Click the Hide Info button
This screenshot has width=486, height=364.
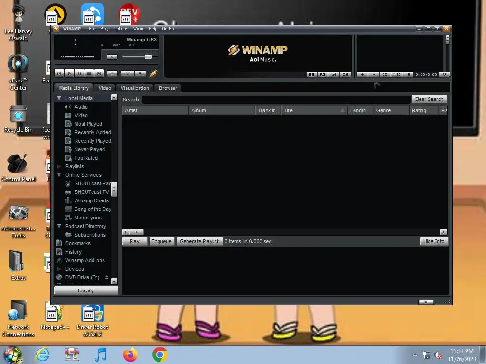(x=434, y=241)
